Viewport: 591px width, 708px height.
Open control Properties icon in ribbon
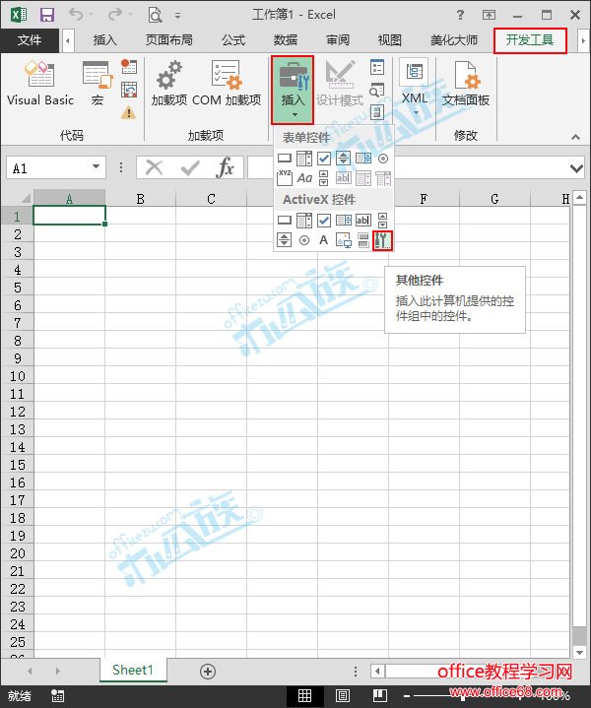pyautogui.click(x=377, y=67)
